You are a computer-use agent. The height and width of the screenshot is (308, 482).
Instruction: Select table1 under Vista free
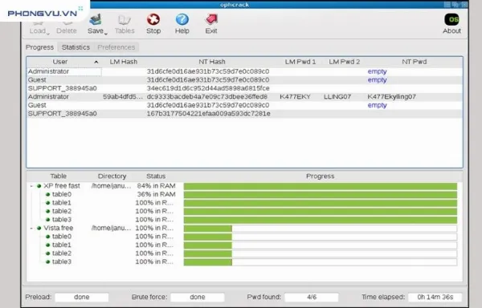(243, 245)
